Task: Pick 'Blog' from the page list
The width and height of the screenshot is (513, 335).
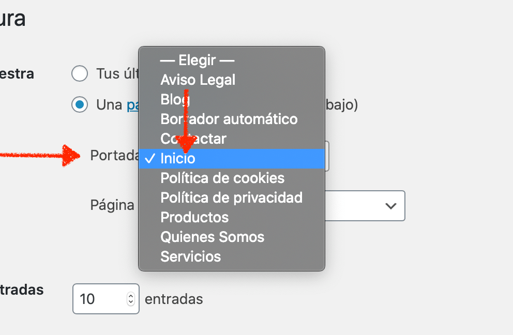Action: pos(232,99)
